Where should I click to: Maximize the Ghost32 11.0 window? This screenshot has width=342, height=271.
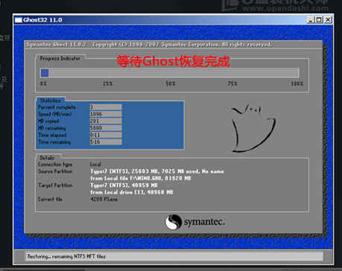319,20
